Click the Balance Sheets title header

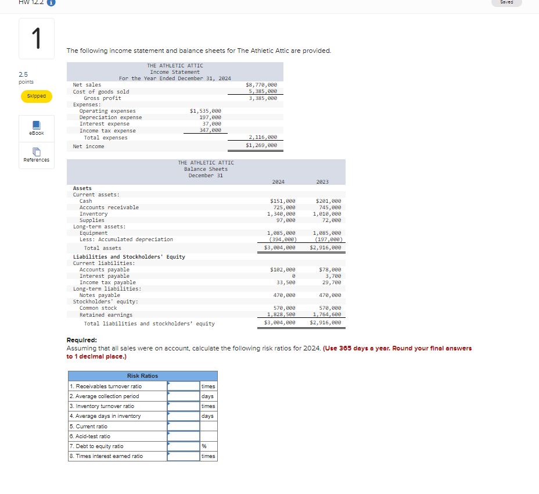pyautogui.click(x=206, y=169)
